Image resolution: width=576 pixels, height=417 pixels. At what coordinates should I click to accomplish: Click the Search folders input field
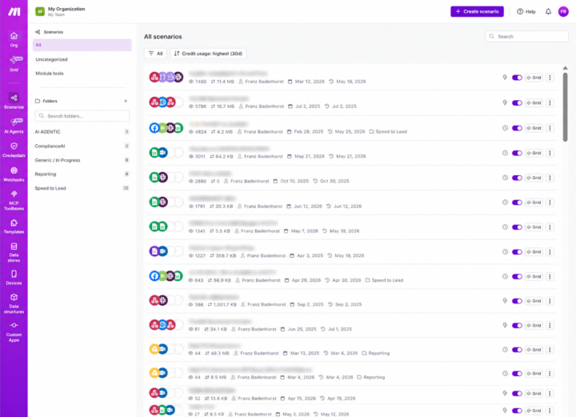pyautogui.click(x=82, y=116)
